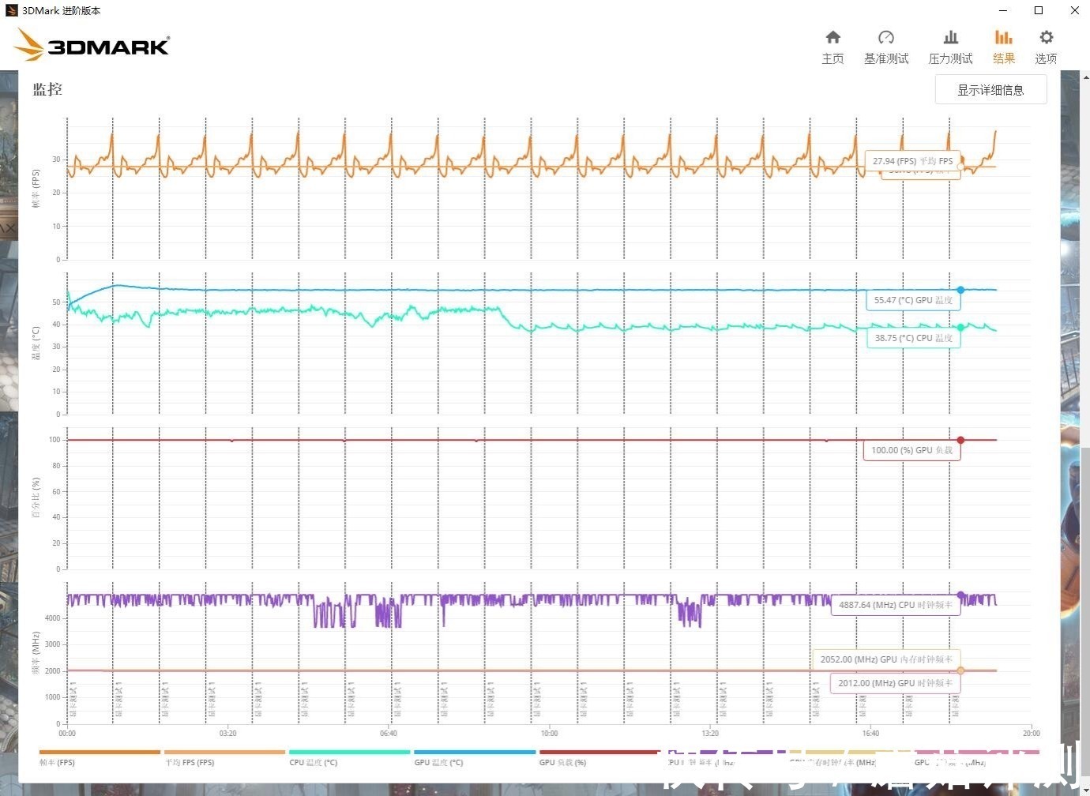The height and width of the screenshot is (796, 1090).
Task: Click the 03:20 time axis label
Action: pyautogui.click(x=227, y=733)
